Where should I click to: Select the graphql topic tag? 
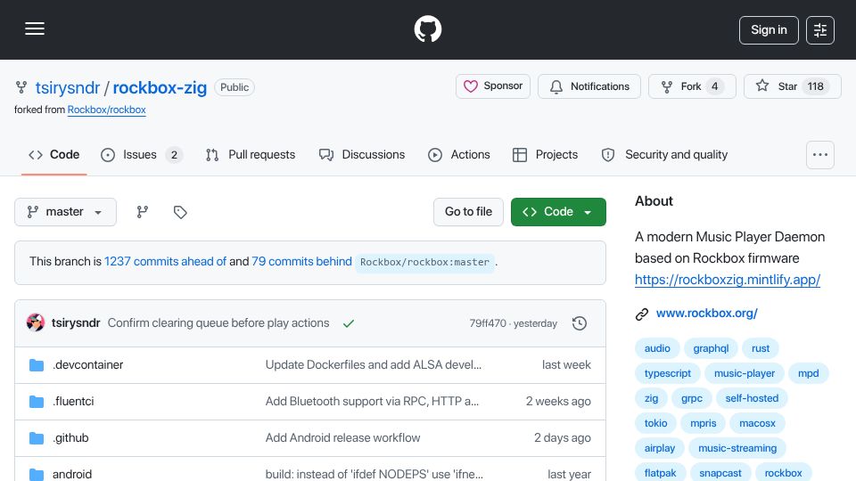point(711,348)
